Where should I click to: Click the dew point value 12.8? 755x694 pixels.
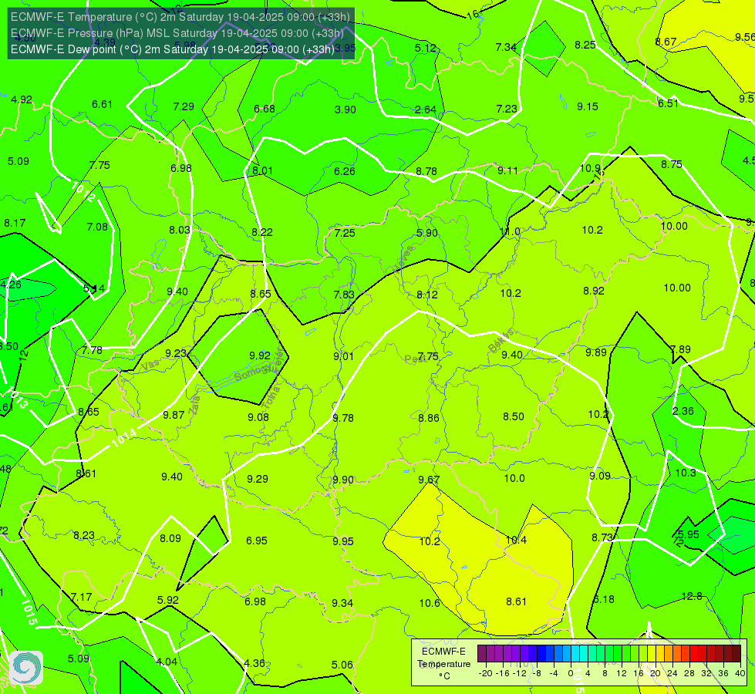pyautogui.click(x=692, y=597)
